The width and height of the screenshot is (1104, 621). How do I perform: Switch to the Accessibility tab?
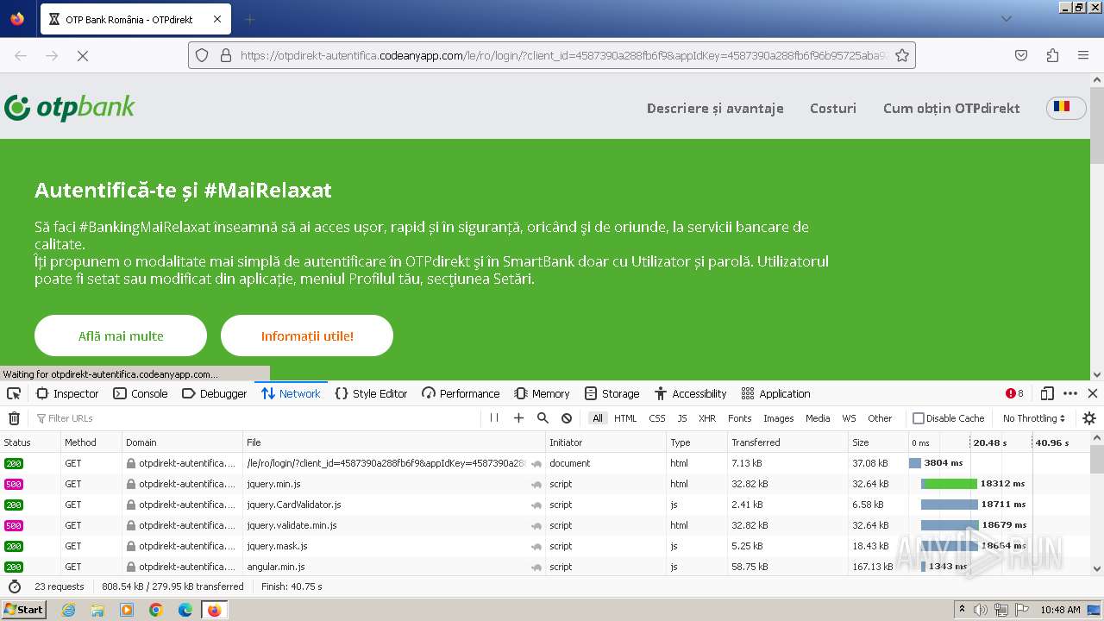690,393
